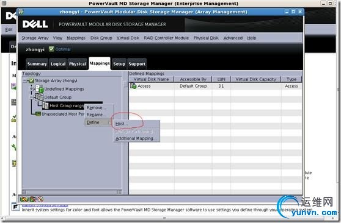Select the Default Group tree item
341x223 pixels.
58,97
